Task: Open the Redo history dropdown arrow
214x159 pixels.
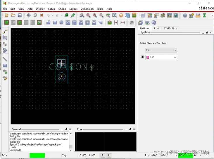Action: tap(62, 15)
